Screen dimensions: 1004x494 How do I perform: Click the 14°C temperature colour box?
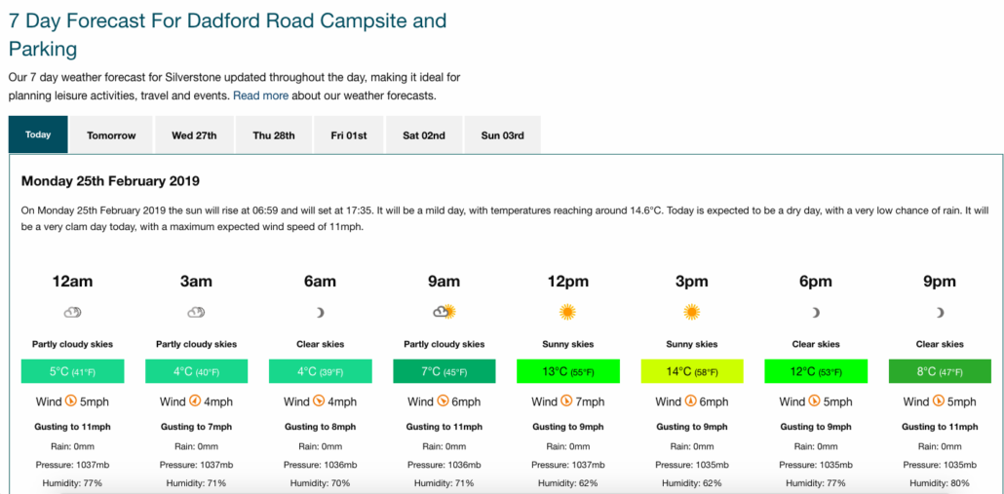tap(692, 372)
